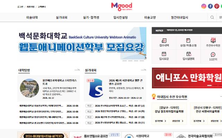Click the 로그인 link
Screen dimensions: 222x138
(20, 7)
